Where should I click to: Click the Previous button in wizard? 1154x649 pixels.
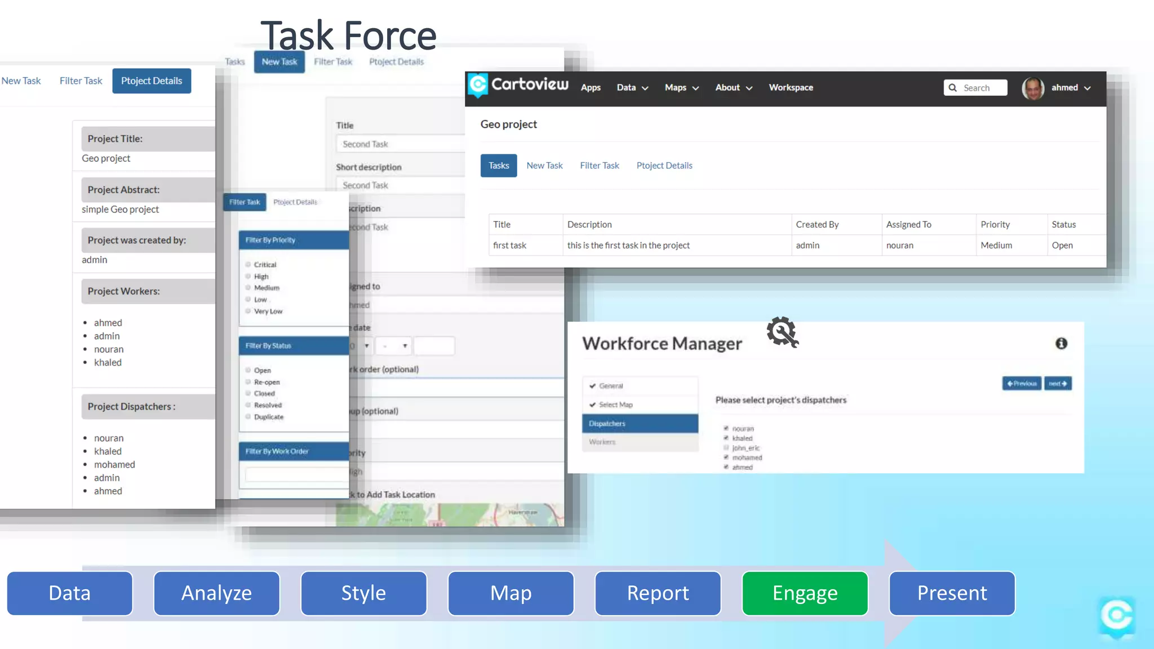pos(1022,384)
